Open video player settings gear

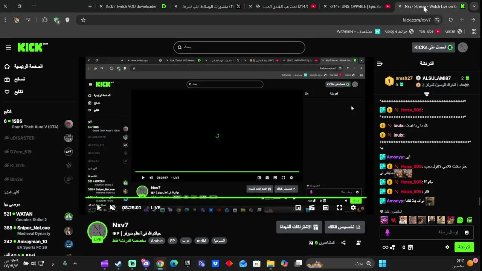pyautogui.click(x=353, y=208)
